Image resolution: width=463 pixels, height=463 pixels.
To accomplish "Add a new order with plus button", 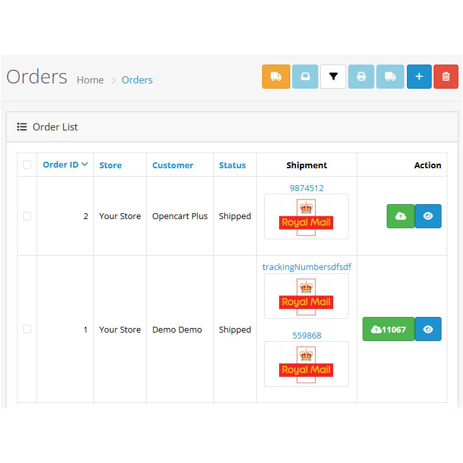I will tap(419, 76).
